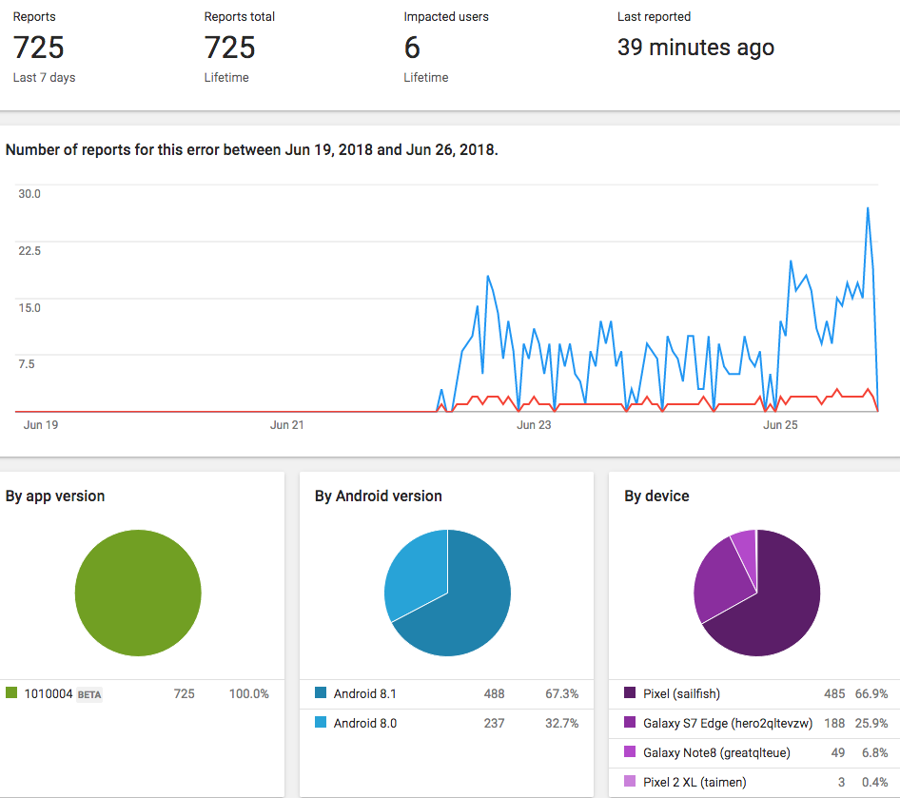Click the By Android version heading
The image size is (900, 798).
click(379, 496)
